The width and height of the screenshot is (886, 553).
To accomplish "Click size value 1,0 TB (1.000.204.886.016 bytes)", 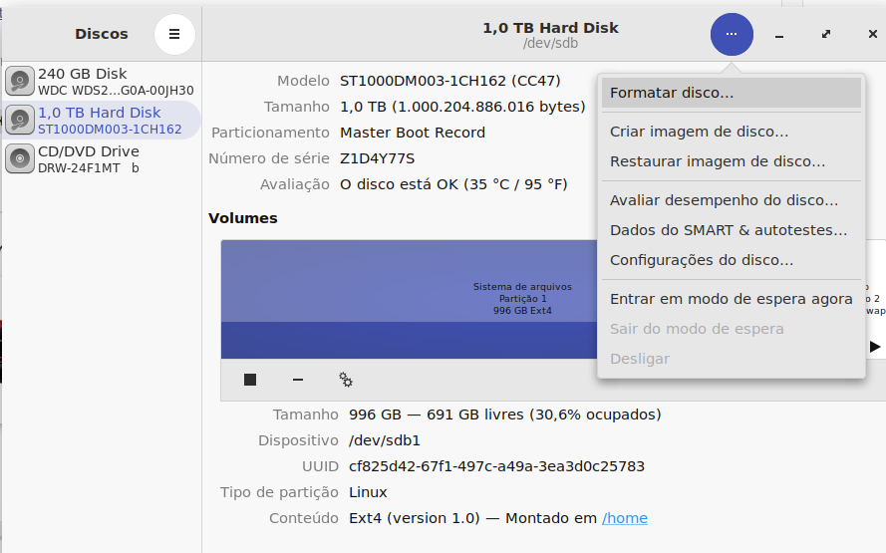I will click(x=462, y=107).
